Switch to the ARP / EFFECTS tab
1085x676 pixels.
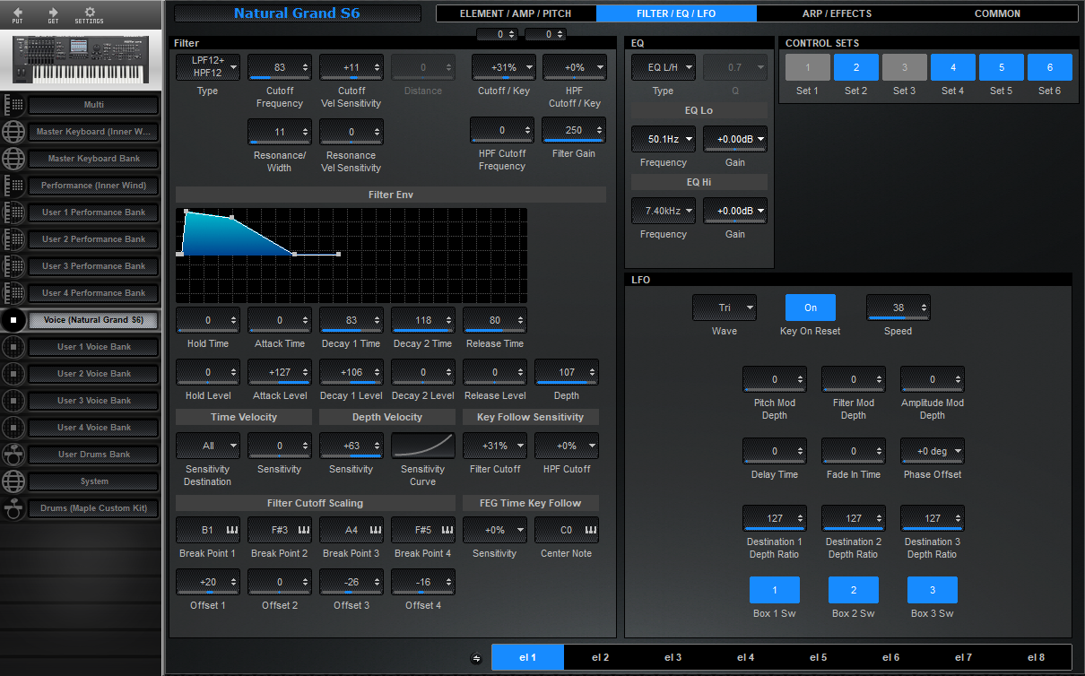836,13
